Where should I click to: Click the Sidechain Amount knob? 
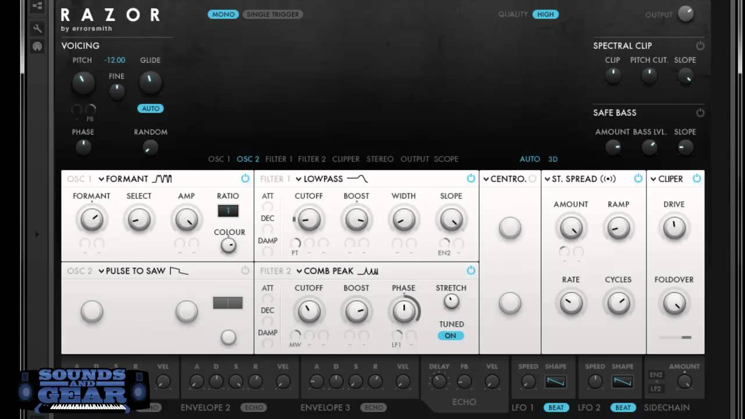684,382
